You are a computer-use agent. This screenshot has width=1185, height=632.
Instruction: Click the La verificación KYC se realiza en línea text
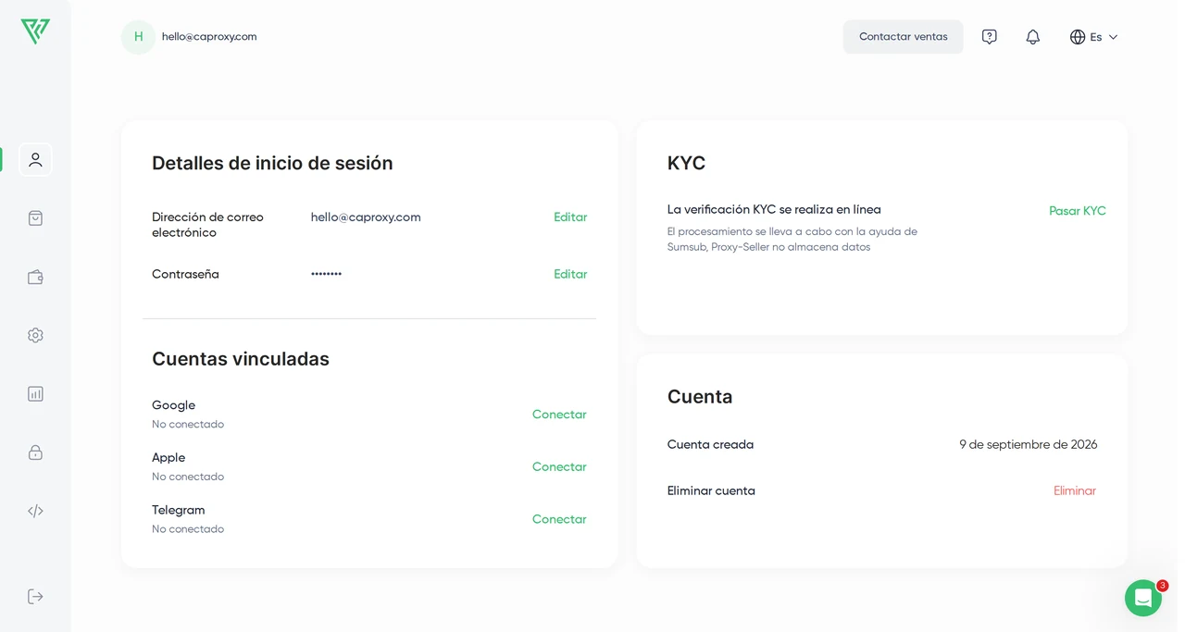point(774,210)
